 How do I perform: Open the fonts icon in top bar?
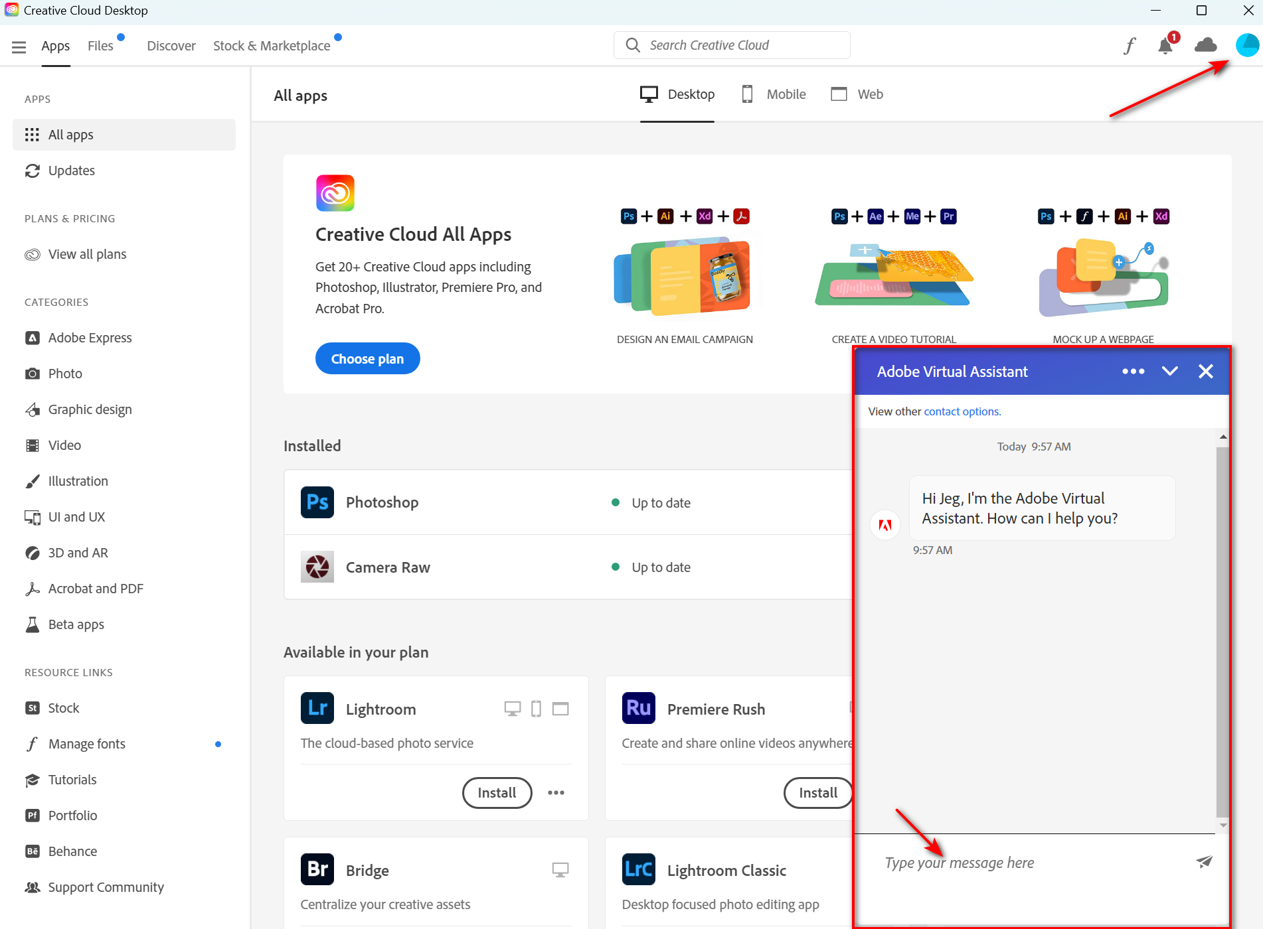tap(1130, 46)
